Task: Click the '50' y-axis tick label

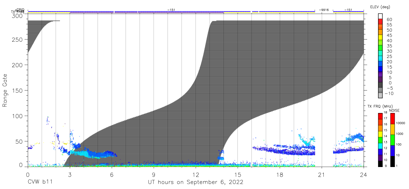Action: pos(20,141)
